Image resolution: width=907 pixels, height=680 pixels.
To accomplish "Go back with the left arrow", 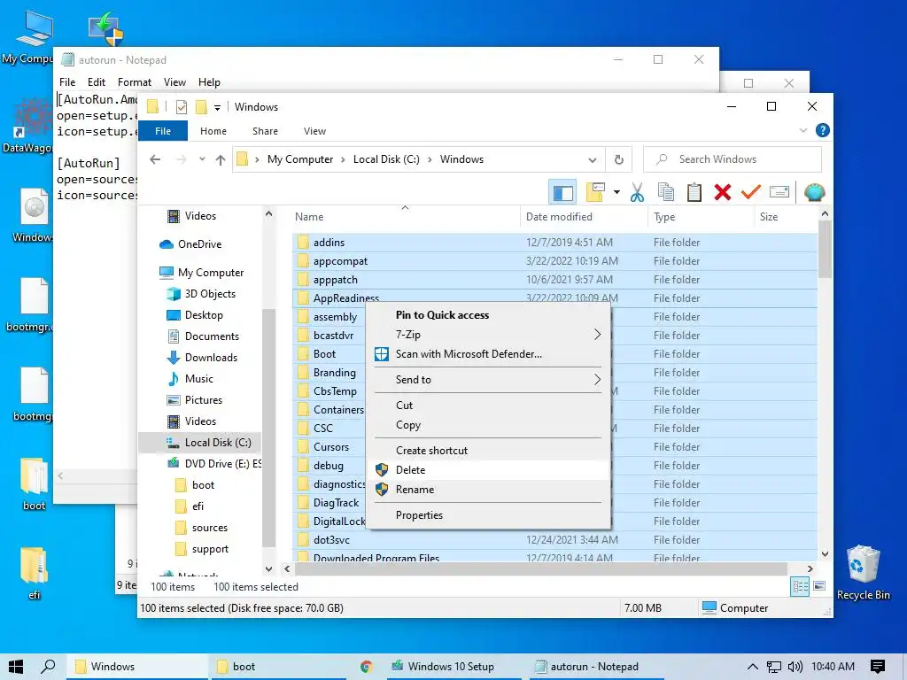I will (x=155, y=159).
